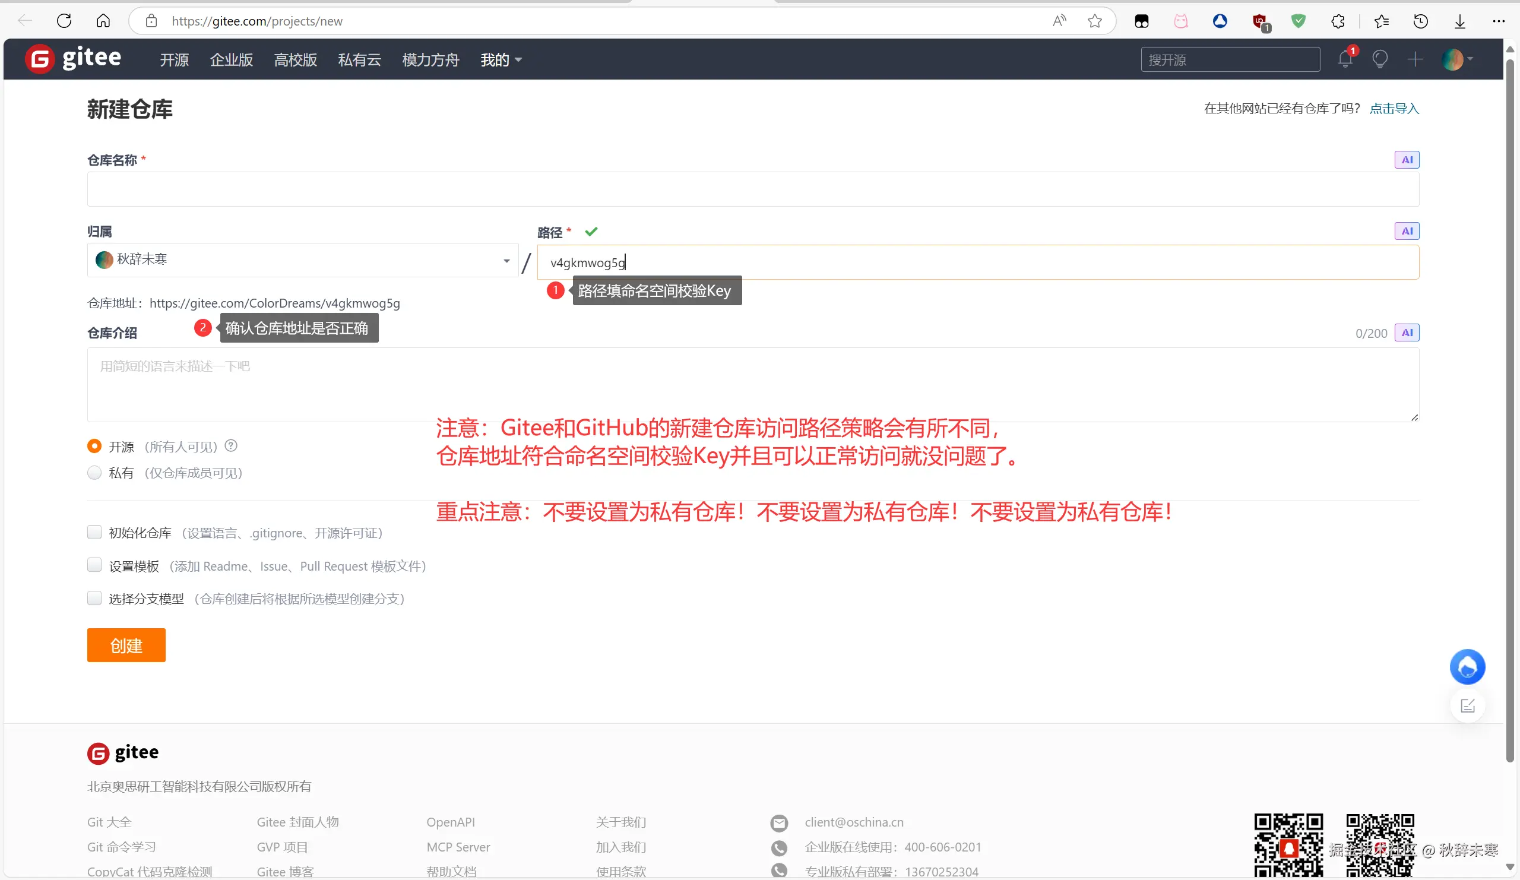Click the browser refresh icon
Viewport: 1520px width, 880px height.
click(x=64, y=21)
